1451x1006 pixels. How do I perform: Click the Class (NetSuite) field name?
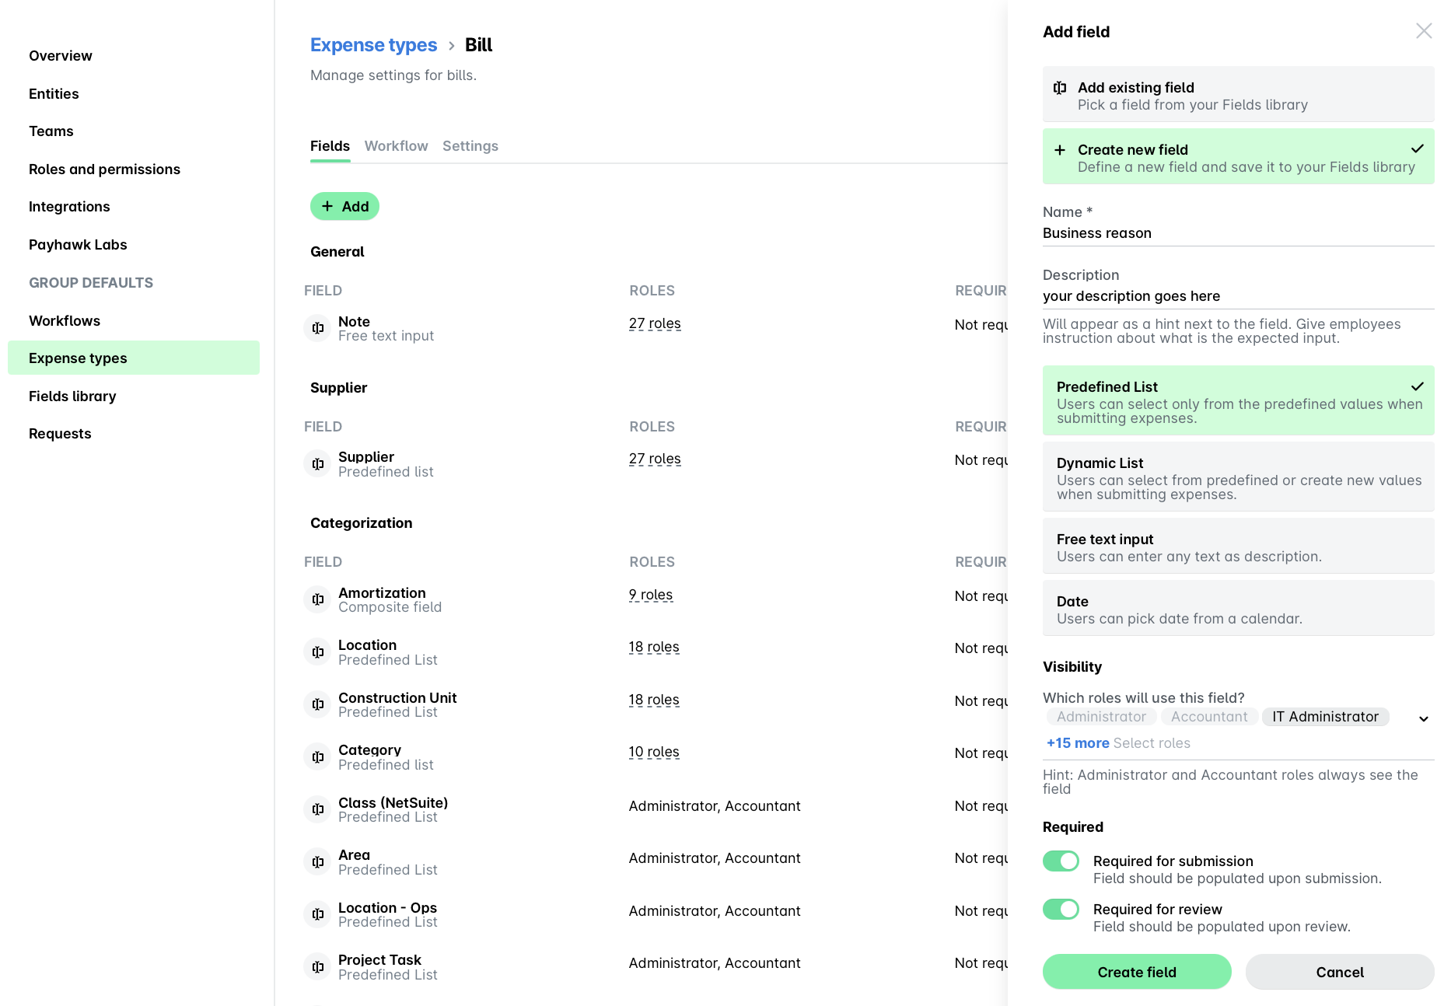(393, 803)
